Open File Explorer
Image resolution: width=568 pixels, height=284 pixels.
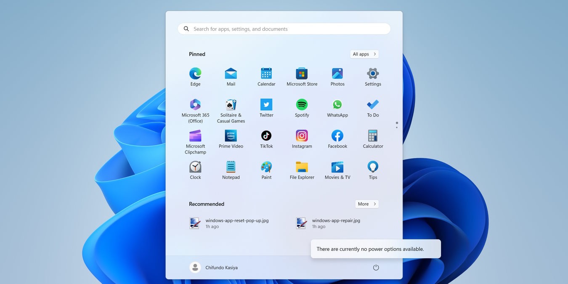pyautogui.click(x=302, y=167)
